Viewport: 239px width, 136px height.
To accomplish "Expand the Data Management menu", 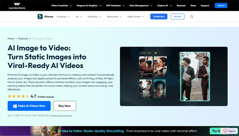I will (x=141, y=6).
